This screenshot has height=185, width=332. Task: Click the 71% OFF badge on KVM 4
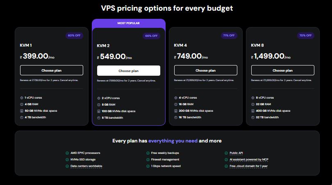pyautogui.click(x=229, y=36)
